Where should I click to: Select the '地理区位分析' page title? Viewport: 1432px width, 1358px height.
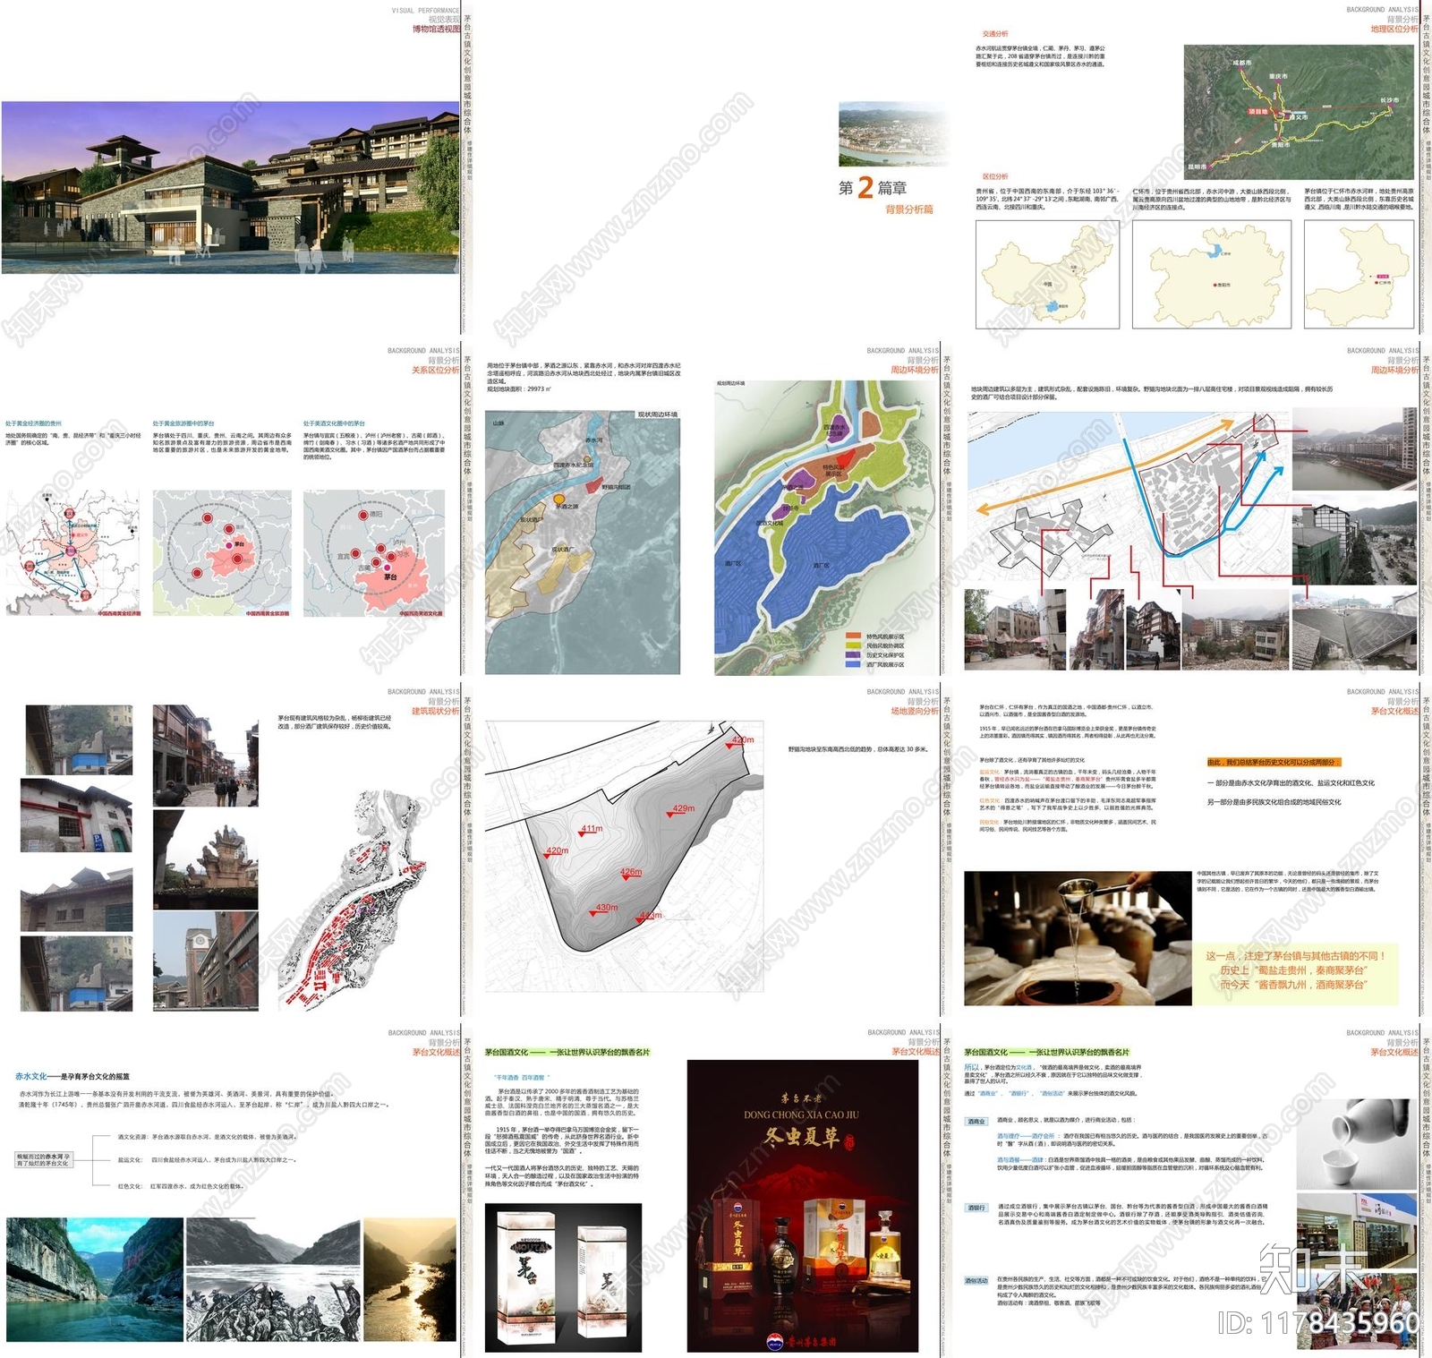click(1394, 29)
